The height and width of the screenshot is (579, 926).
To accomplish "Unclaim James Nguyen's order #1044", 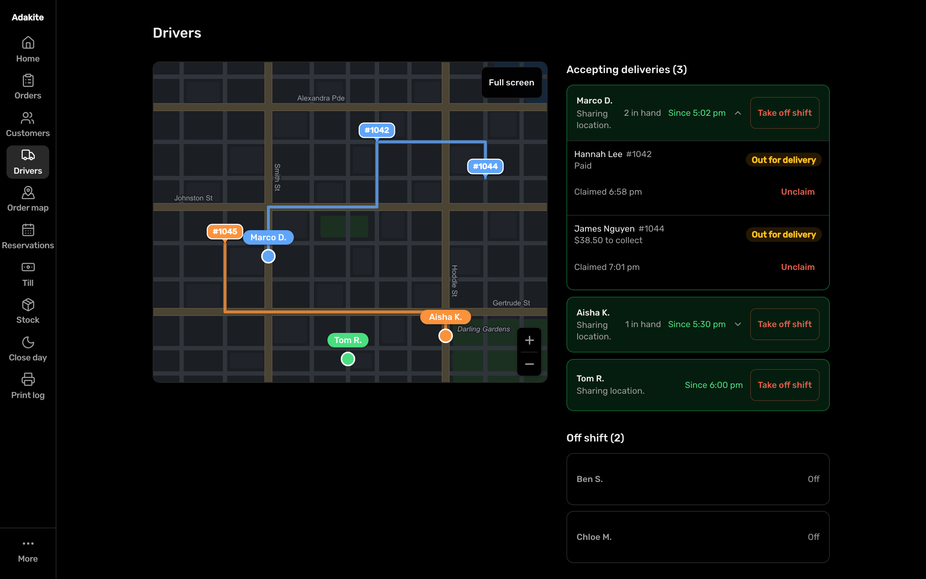I will (x=798, y=267).
